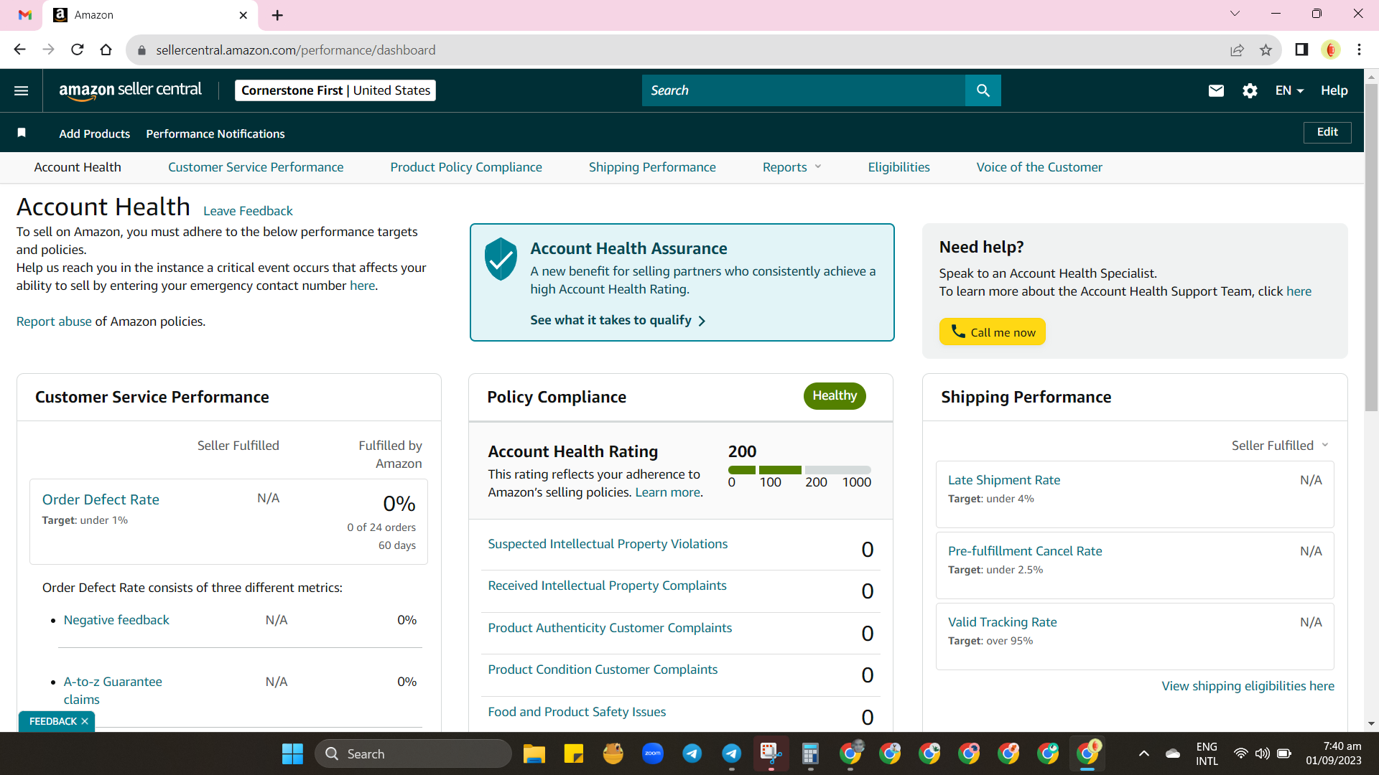
Task: Open File Explorer from the taskbar
Action: (x=534, y=753)
